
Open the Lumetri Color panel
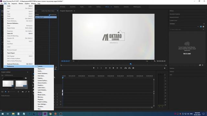(x=173, y=21)
